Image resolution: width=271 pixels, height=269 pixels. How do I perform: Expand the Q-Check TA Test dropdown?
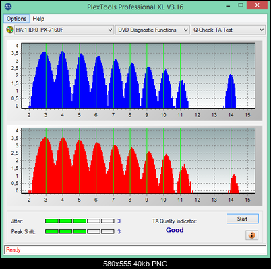[x=228, y=30]
